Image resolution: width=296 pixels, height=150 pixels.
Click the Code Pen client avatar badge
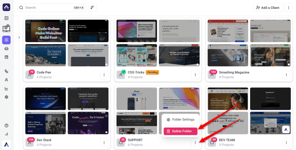(x=30, y=75)
